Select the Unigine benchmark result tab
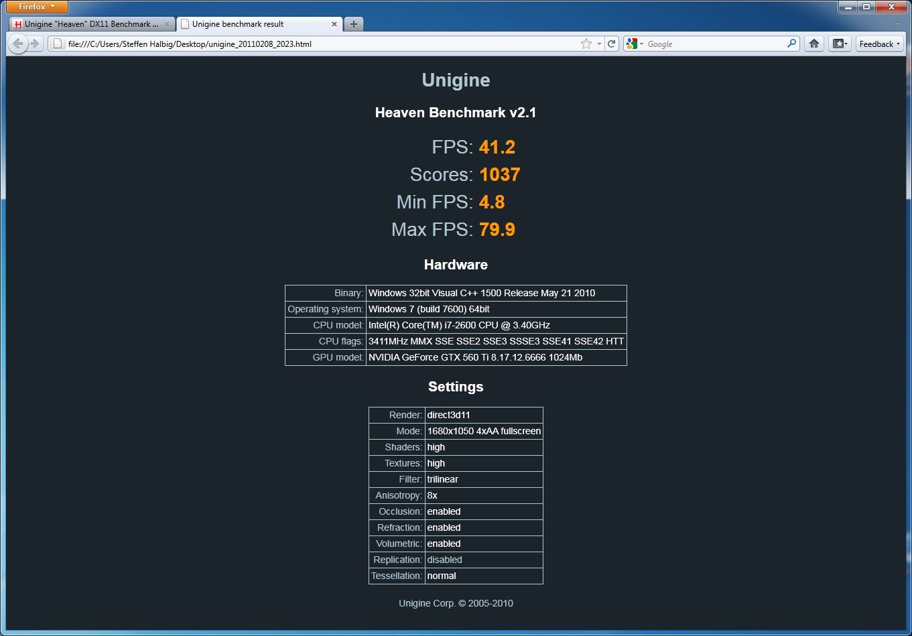The height and width of the screenshot is (636, 912). coord(259,24)
